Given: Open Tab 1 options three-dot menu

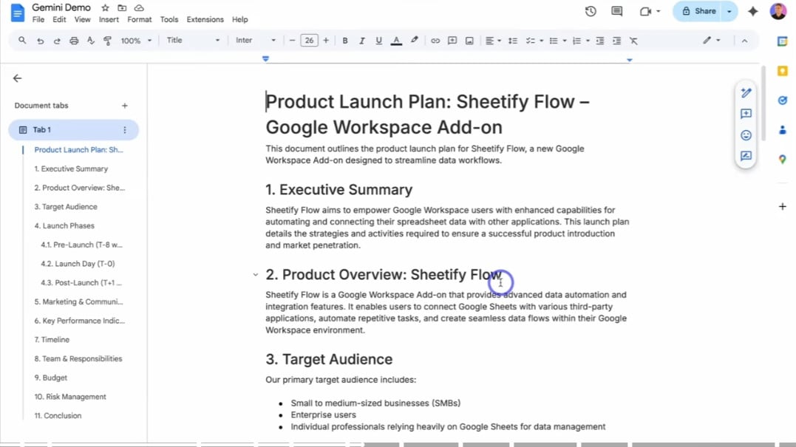Looking at the screenshot, I should 125,130.
